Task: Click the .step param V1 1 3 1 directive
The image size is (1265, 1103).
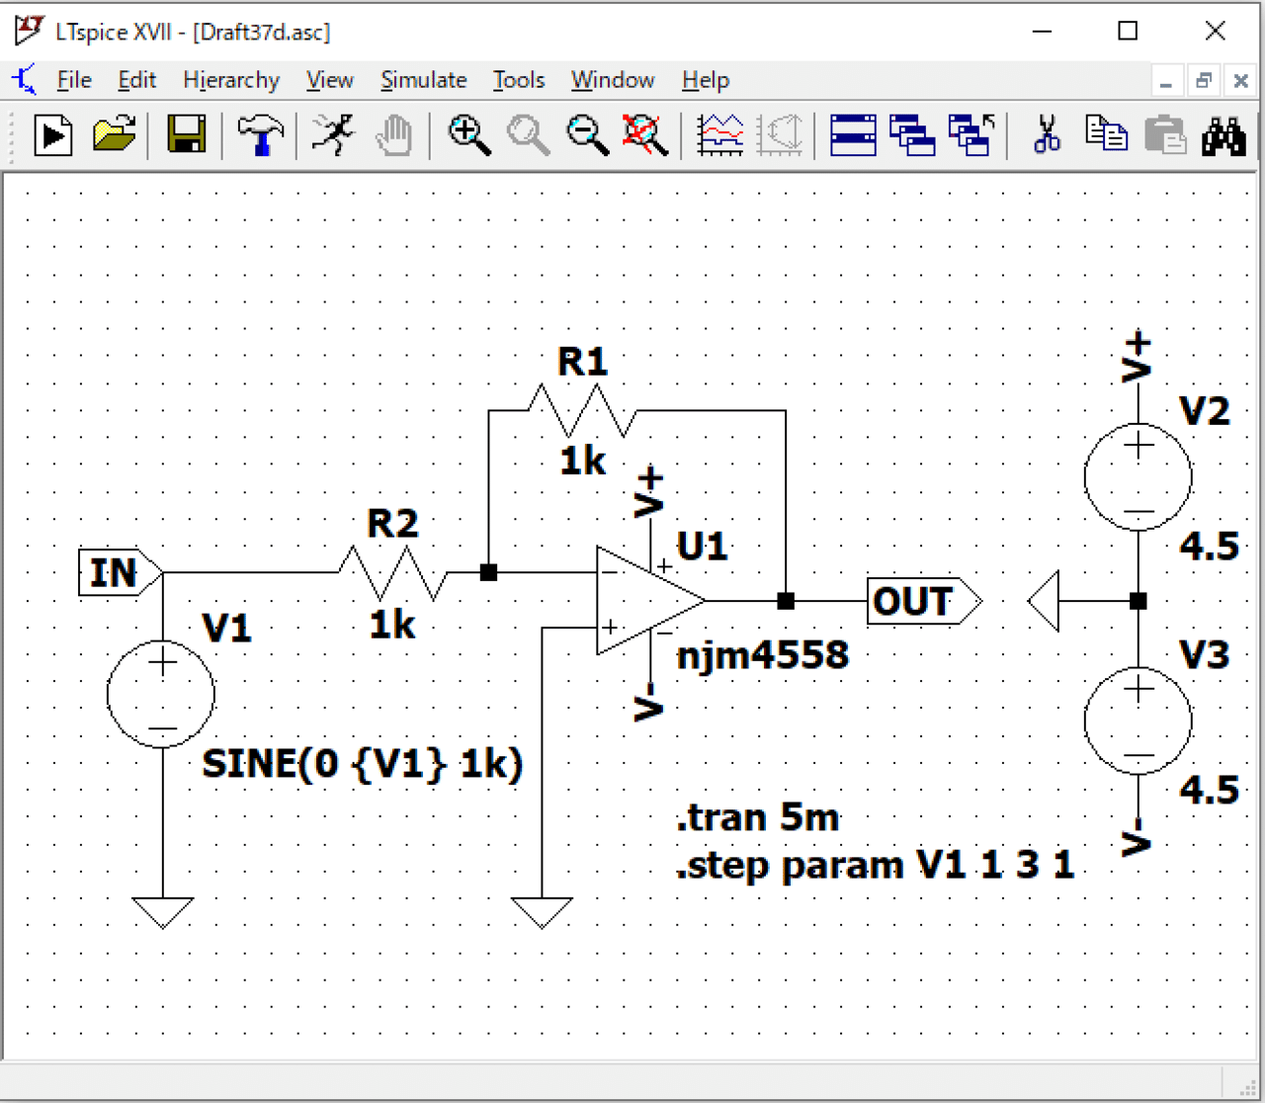Action: 875,865
